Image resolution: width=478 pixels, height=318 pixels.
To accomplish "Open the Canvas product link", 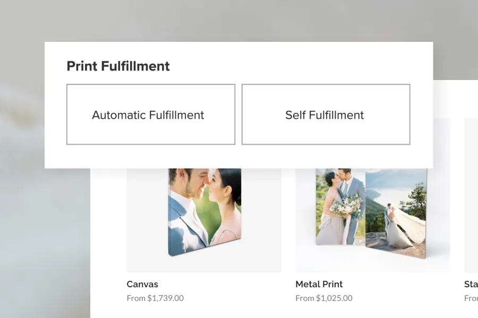I will pos(142,284).
